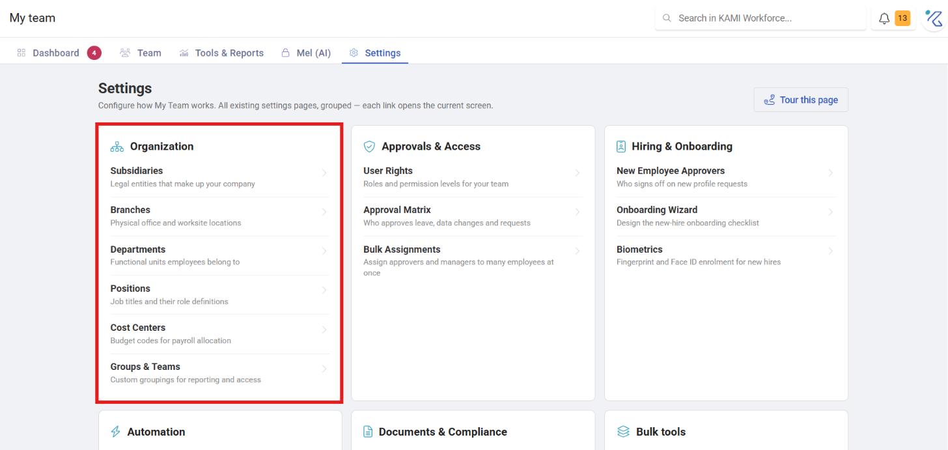
Task: Click the Documents & Compliance file icon
Action: (x=368, y=432)
